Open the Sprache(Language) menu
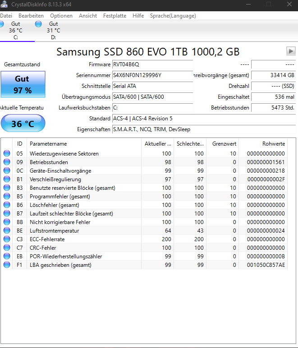298x348 pixels. coord(173,16)
